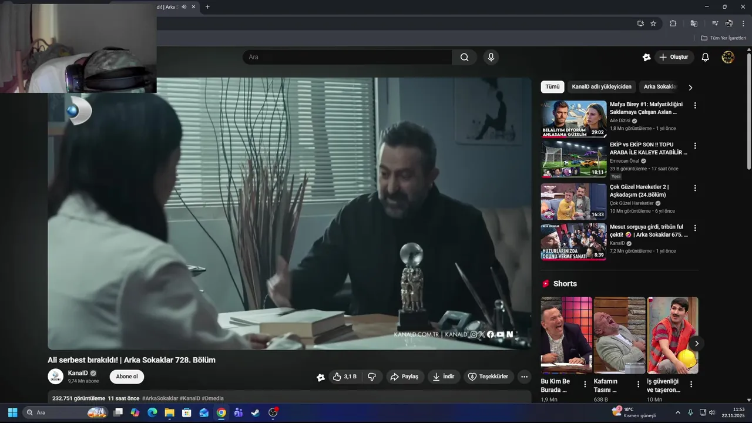Open the KanalD channel name link
This screenshot has width=752, height=423.
coord(78,373)
